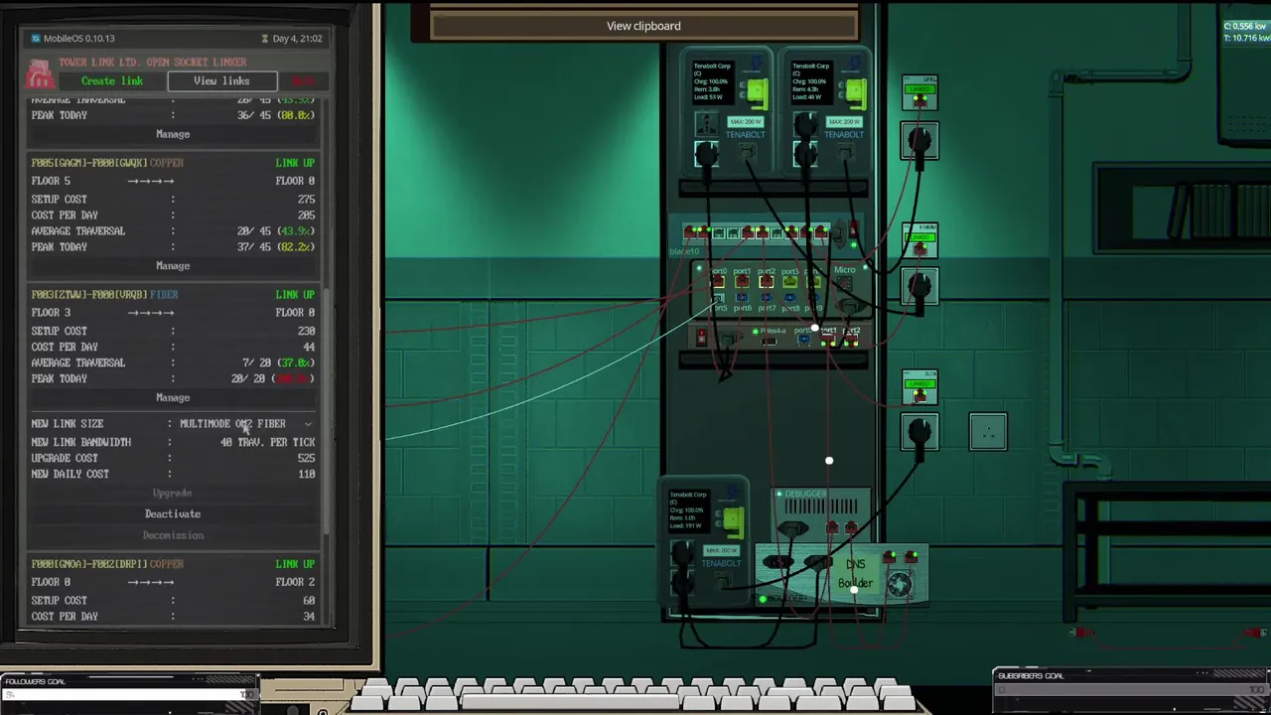Viewport: 1271px width, 715px height.
Task: Click the Followers Goal progress bar
Action: click(129, 694)
